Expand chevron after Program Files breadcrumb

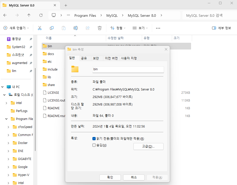coord(101,15)
